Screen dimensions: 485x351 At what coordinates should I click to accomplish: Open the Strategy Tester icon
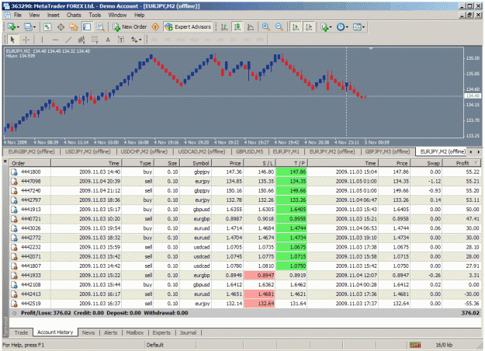pyautogui.click(x=100, y=27)
